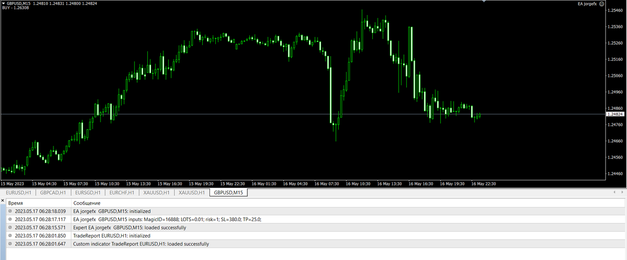Click the info bullet icon of the 06:28:17.117 log row

[x=10, y=219]
